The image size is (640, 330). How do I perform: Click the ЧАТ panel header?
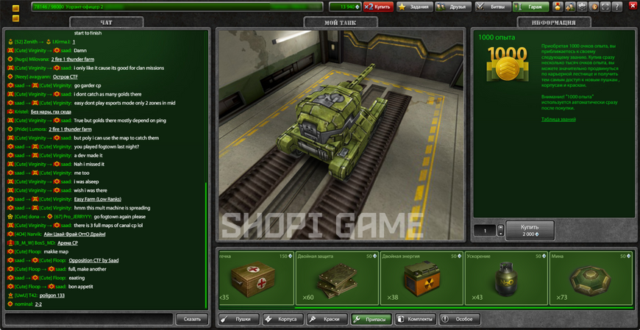coord(107,23)
